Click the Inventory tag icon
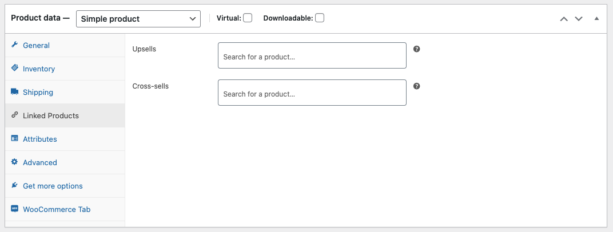This screenshot has height=232, width=613. [x=14, y=68]
